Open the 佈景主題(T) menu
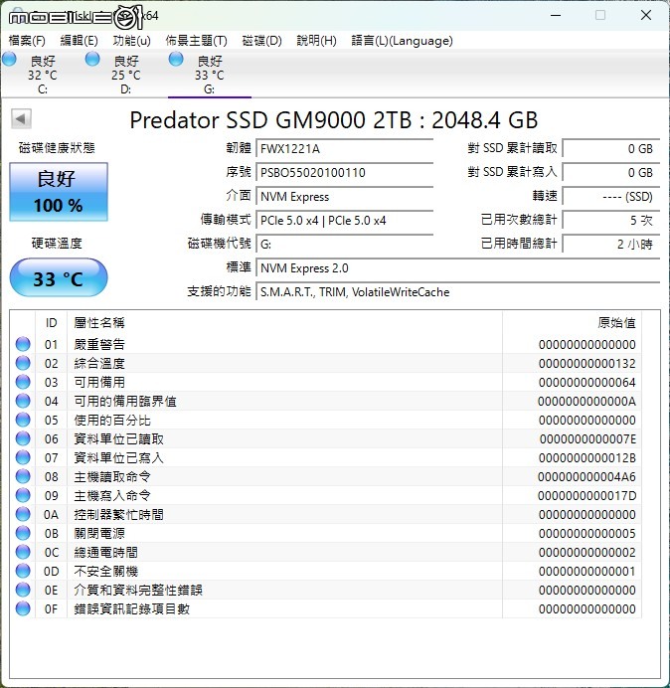Image resolution: width=670 pixels, height=688 pixels. [196, 41]
